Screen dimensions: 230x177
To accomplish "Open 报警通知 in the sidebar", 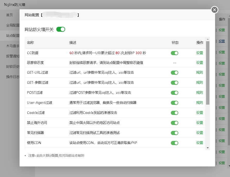I will [13, 56].
